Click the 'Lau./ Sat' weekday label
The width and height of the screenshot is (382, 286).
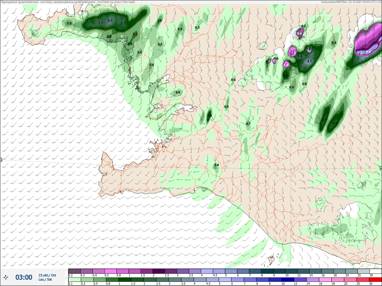pyautogui.click(x=45, y=279)
